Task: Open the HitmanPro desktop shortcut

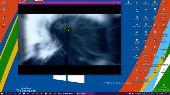Action: tap(146, 18)
